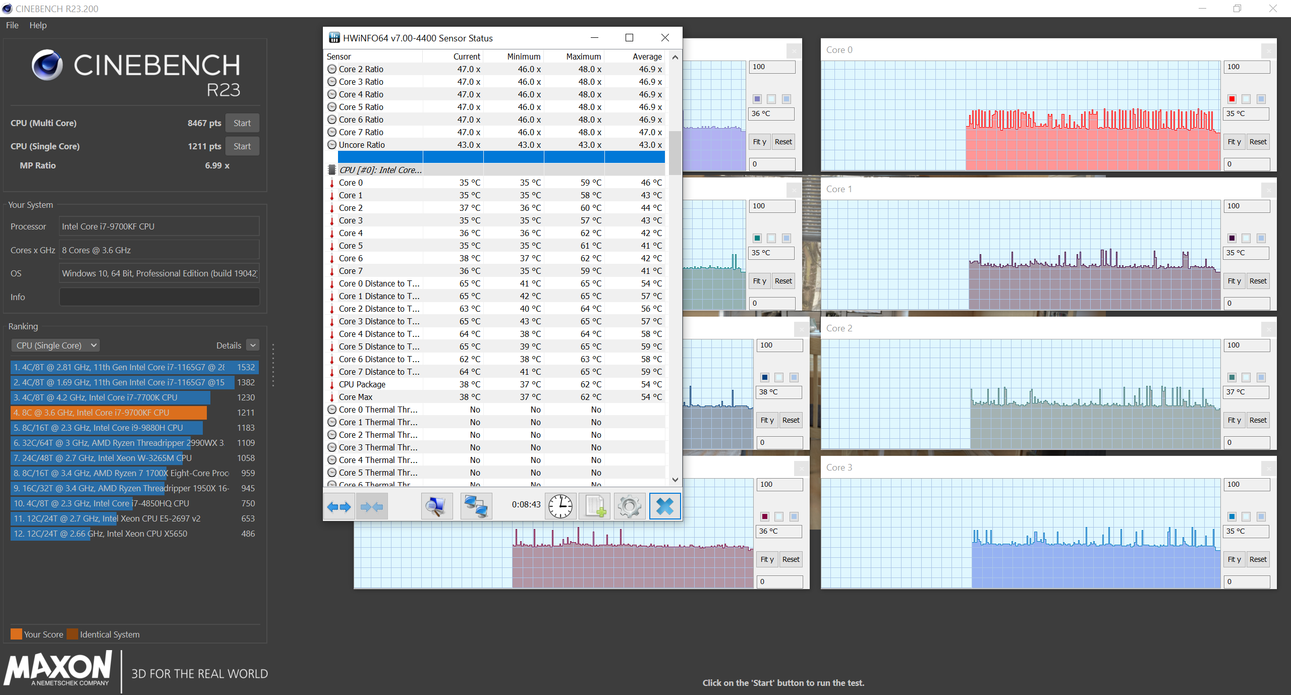Screen dimensions: 1291x695
Task: Click the expand columns arrows button in HWiNFO
Action: pyautogui.click(x=339, y=506)
